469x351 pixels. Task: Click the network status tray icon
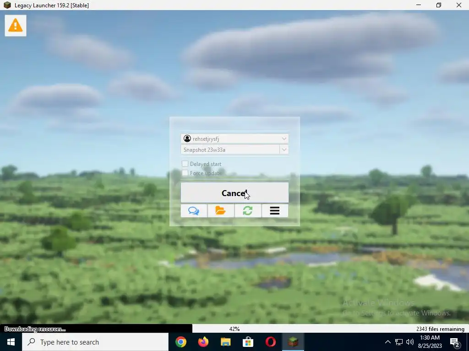(x=399, y=342)
